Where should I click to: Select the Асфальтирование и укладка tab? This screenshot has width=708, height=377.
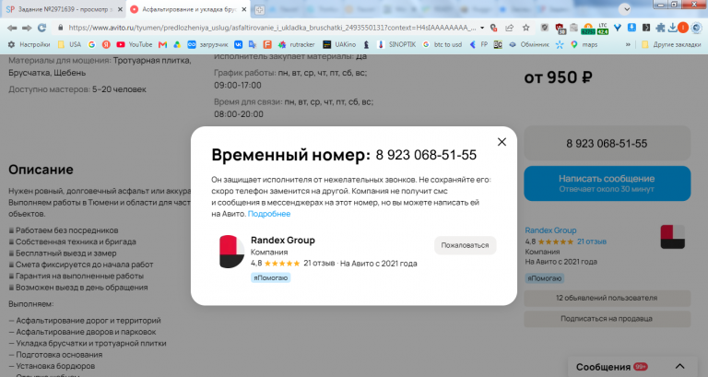click(x=189, y=9)
